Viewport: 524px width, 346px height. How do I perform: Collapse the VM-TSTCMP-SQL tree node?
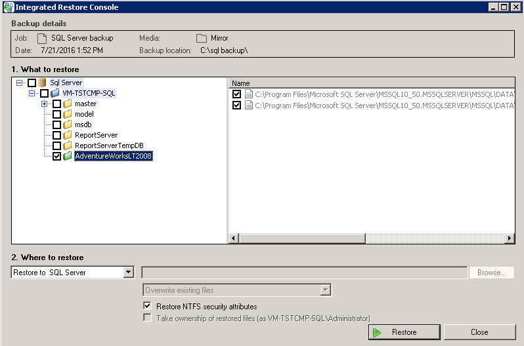point(32,93)
